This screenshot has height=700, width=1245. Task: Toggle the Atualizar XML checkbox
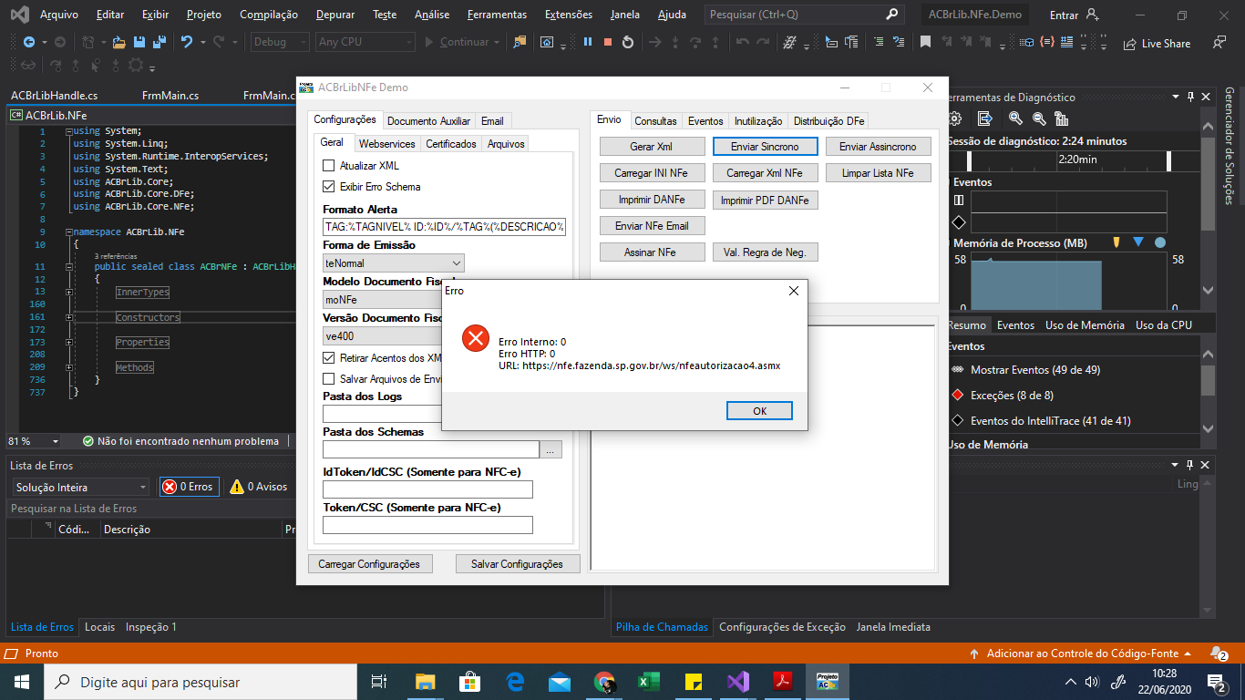click(x=329, y=166)
